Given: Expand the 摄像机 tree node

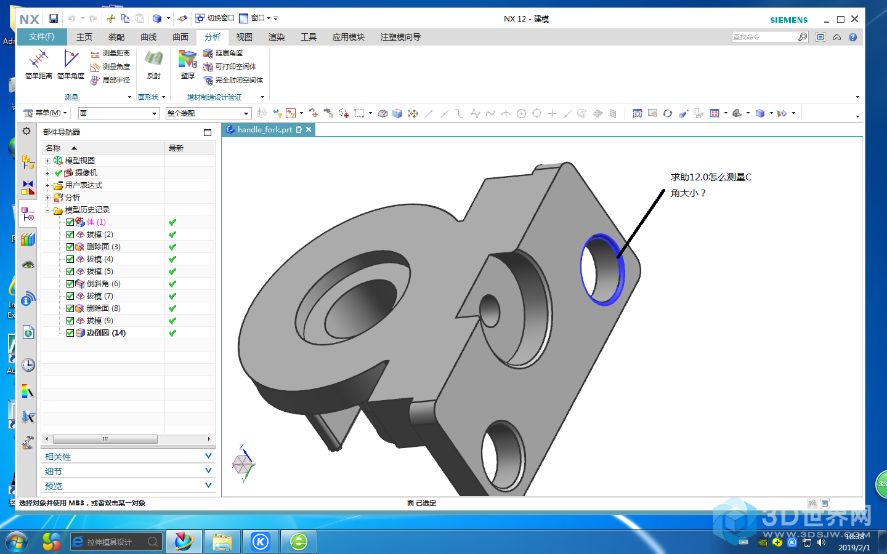Looking at the screenshot, I should (x=48, y=173).
